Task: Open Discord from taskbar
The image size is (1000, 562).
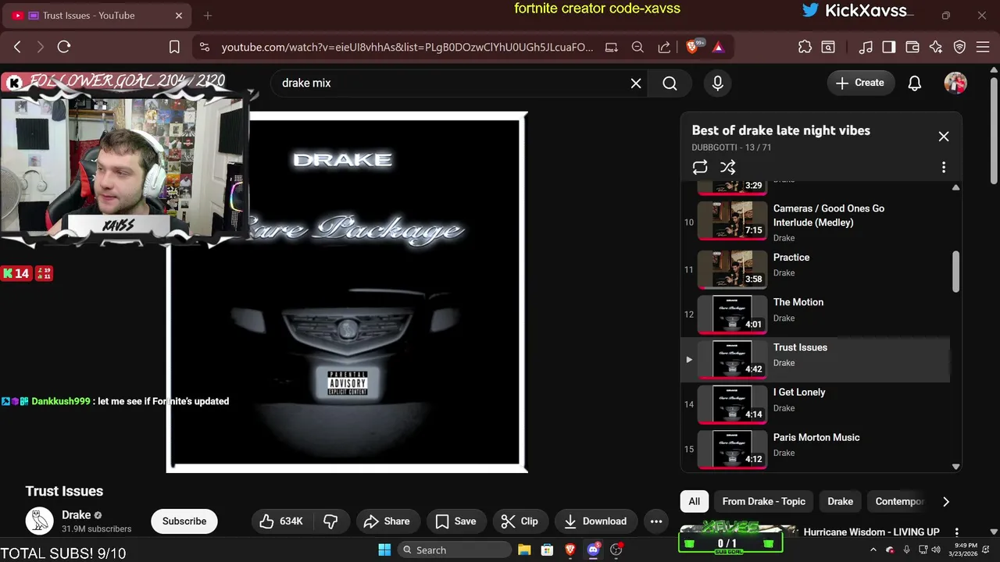Action: (593, 550)
